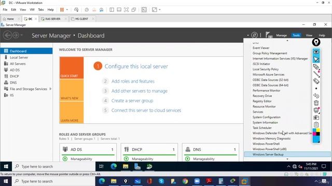
Task: Open the Manage menu
Action: (x=281, y=35)
